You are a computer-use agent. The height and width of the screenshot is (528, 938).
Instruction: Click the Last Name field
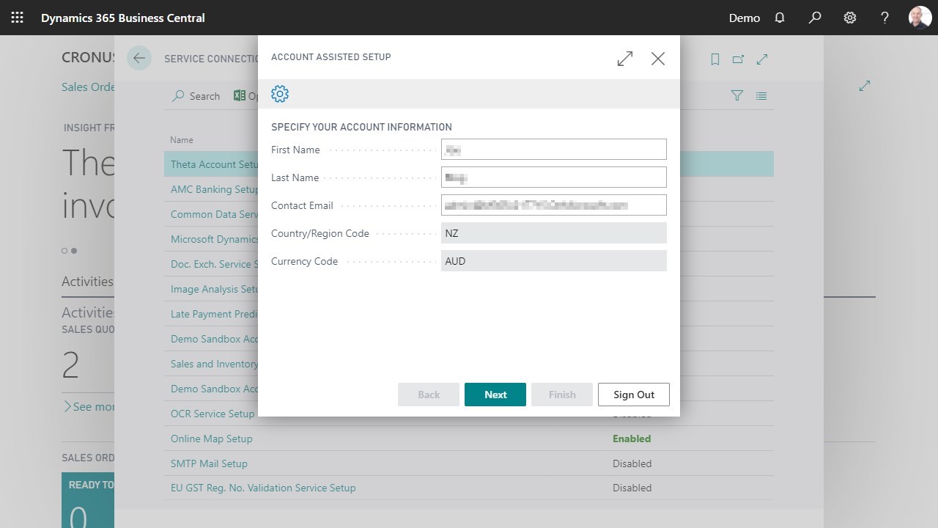(554, 177)
